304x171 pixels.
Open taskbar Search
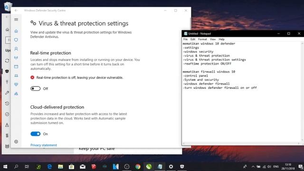pyautogui.click(x=16, y=167)
